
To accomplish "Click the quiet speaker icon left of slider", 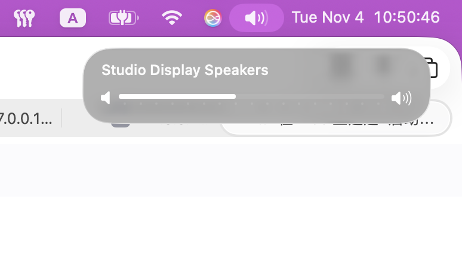I will pyautogui.click(x=106, y=98).
